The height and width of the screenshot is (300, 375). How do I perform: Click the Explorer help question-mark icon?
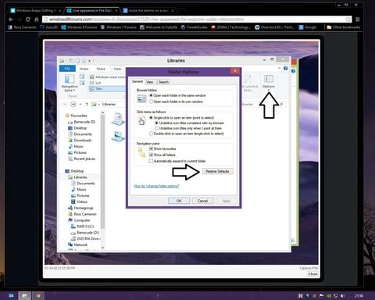286,68
